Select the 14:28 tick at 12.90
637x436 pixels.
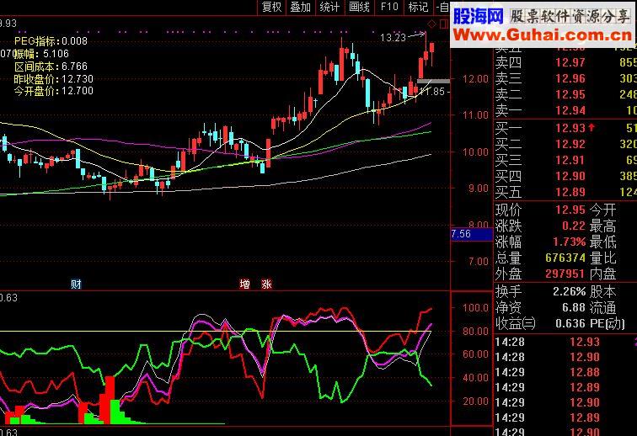[x=565, y=357]
